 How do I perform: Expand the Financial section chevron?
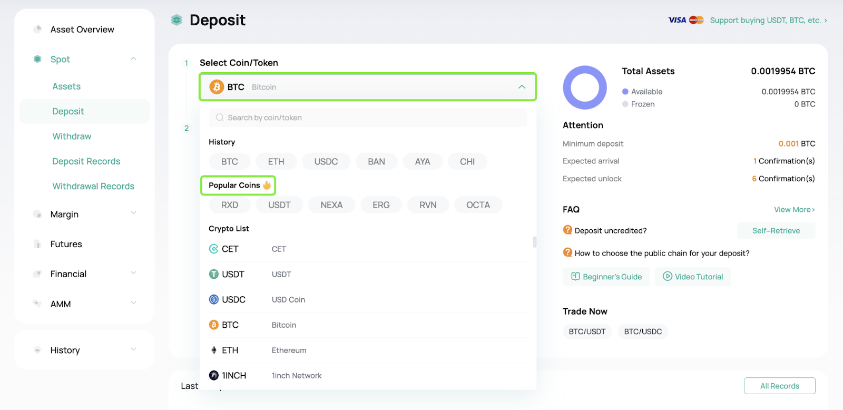click(133, 273)
